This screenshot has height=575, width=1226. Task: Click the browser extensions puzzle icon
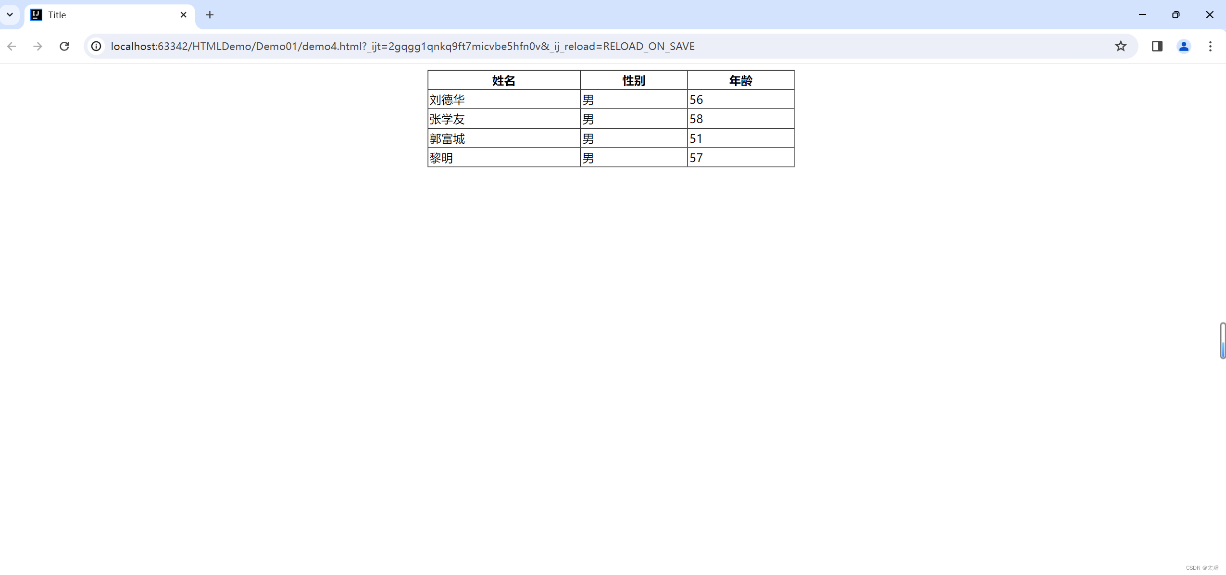tap(1157, 46)
